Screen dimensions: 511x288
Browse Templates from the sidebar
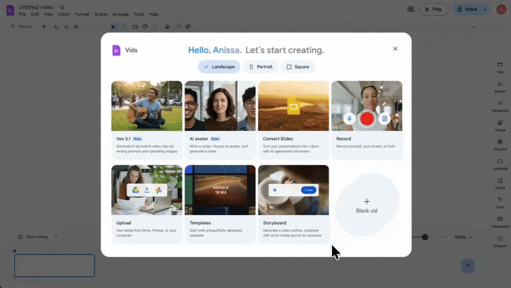[500, 222]
